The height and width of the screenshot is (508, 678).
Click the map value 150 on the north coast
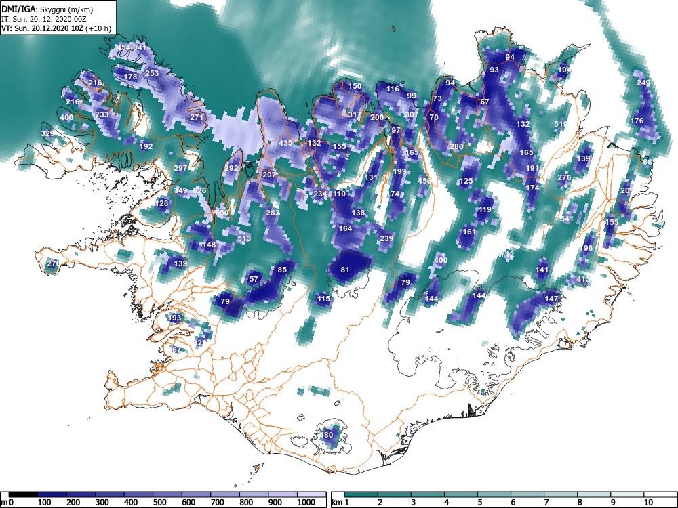pyautogui.click(x=355, y=86)
